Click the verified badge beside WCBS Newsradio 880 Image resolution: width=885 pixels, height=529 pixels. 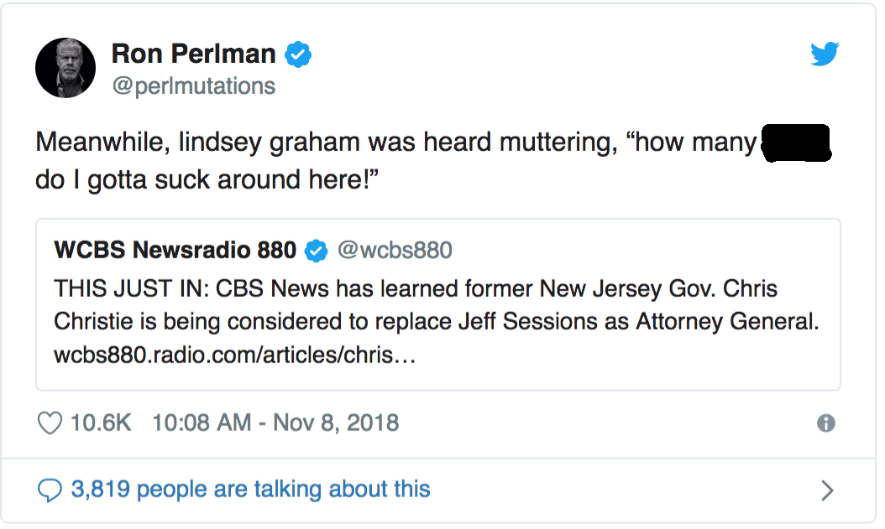pos(316,250)
